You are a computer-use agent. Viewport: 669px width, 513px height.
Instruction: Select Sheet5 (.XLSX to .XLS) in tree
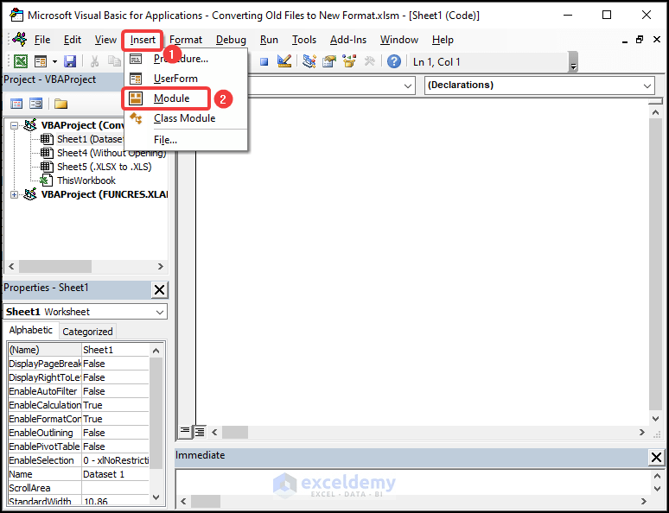click(x=104, y=167)
